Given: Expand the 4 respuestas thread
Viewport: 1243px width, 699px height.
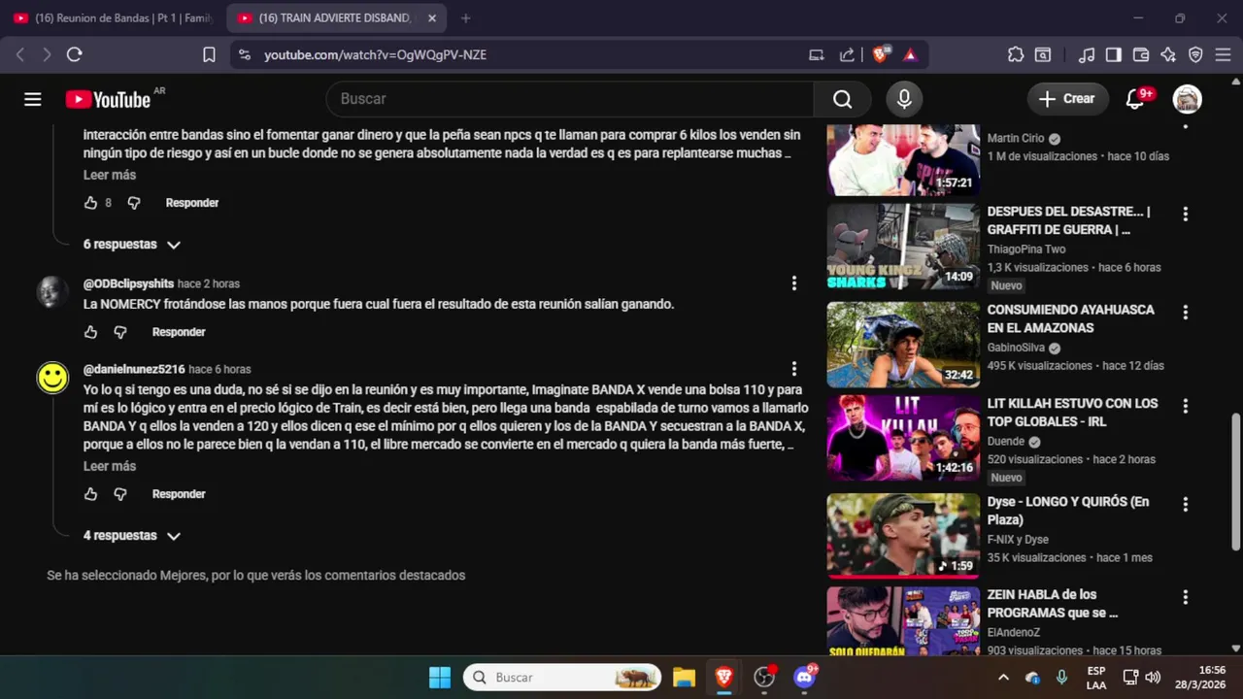Looking at the screenshot, I should 132,536.
